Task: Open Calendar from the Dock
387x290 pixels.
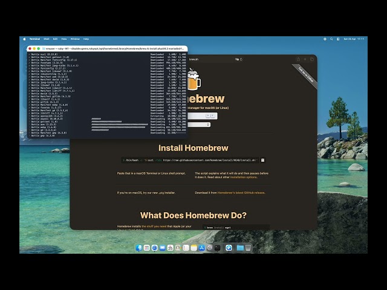Action: [171, 248]
